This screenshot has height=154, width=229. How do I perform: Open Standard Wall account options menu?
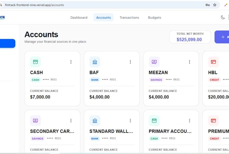[x=130, y=120]
